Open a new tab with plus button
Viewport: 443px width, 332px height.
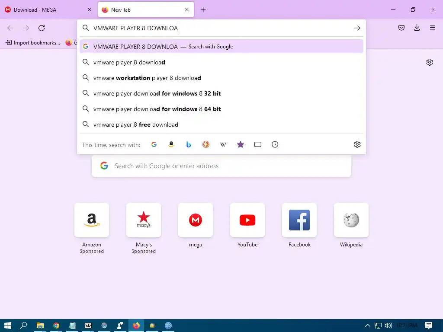click(x=203, y=10)
